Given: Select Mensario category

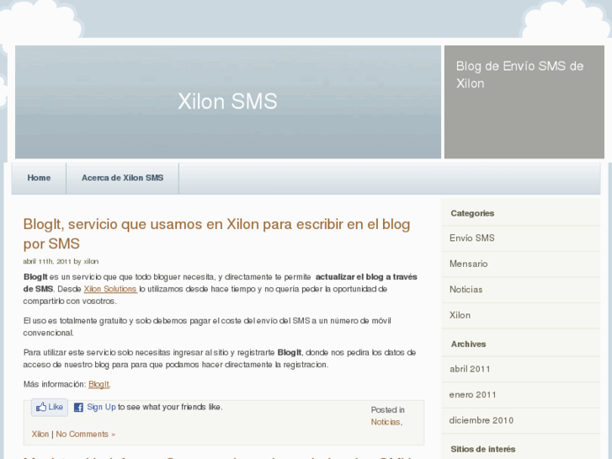Looking at the screenshot, I should click(x=468, y=264).
